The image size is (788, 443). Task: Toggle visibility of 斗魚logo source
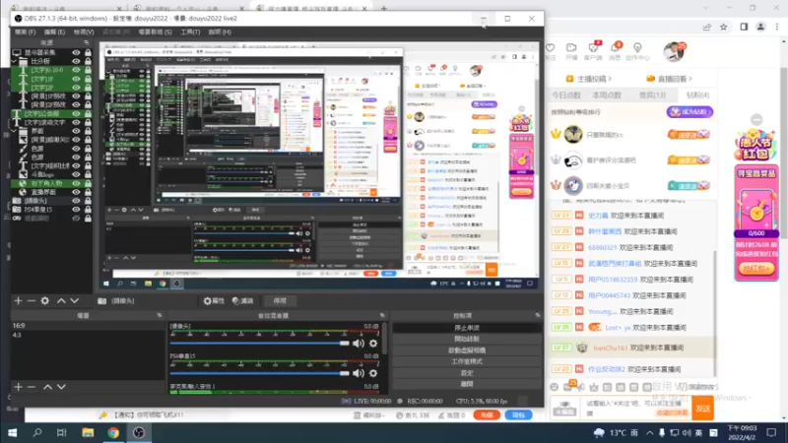pos(76,174)
